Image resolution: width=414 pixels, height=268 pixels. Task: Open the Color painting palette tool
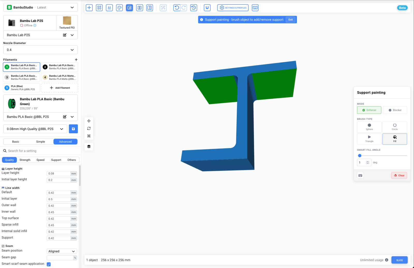(x=120, y=8)
